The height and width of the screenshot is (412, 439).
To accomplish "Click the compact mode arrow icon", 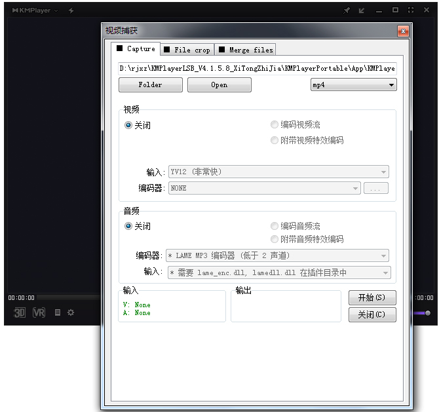I will point(362,10).
